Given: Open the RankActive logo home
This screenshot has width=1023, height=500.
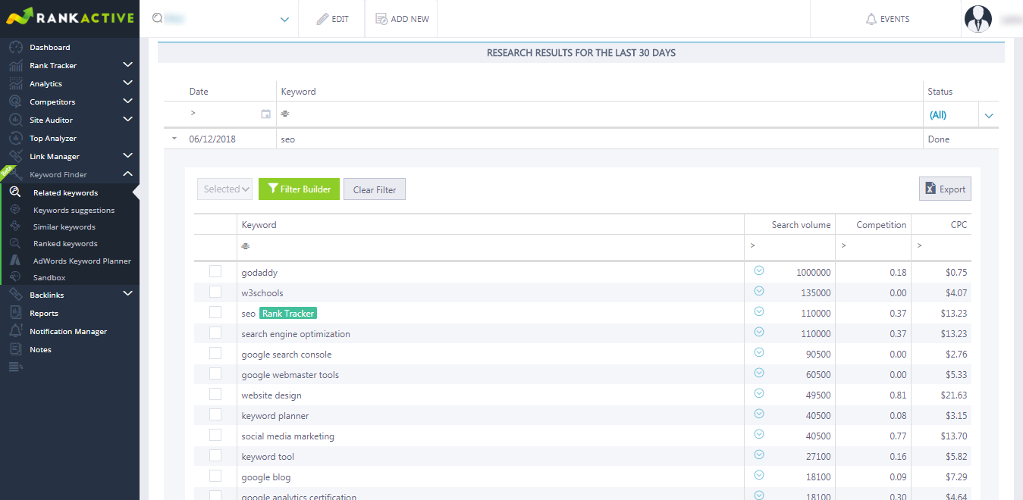Looking at the screenshot, I should point(70,17).
